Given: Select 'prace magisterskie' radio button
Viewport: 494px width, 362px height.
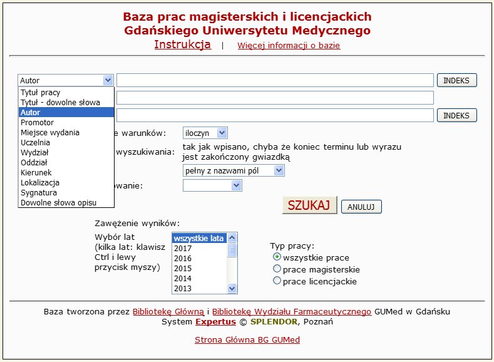Looking at the screenshot, I should tap(277, 269).
